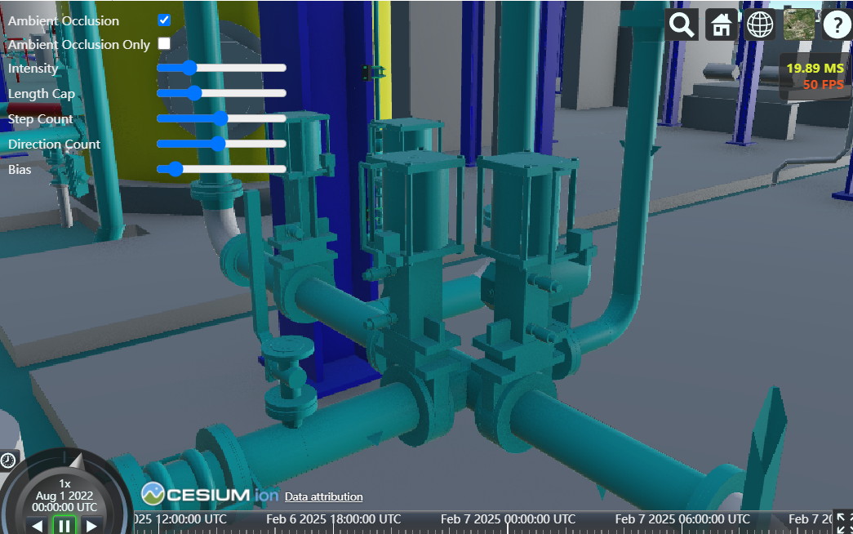Toggle the fullscreen button
The width and height of the screenshot is (853, 534).
click(x=844, y=523)
